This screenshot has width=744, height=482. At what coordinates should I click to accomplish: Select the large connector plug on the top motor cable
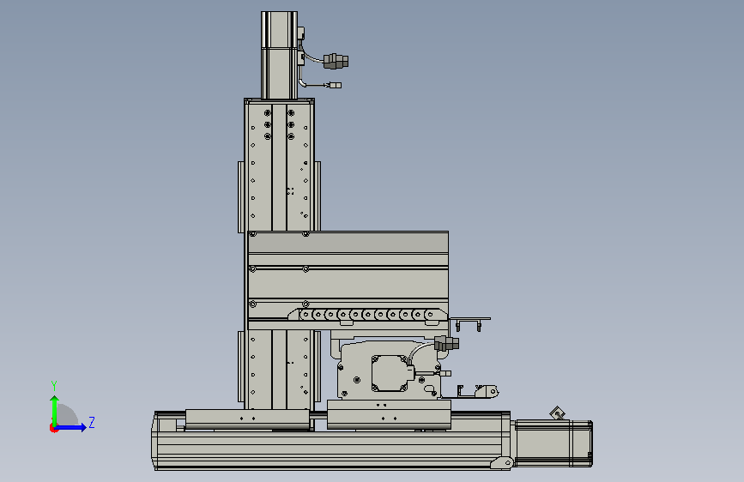click(x=336, y=61)
